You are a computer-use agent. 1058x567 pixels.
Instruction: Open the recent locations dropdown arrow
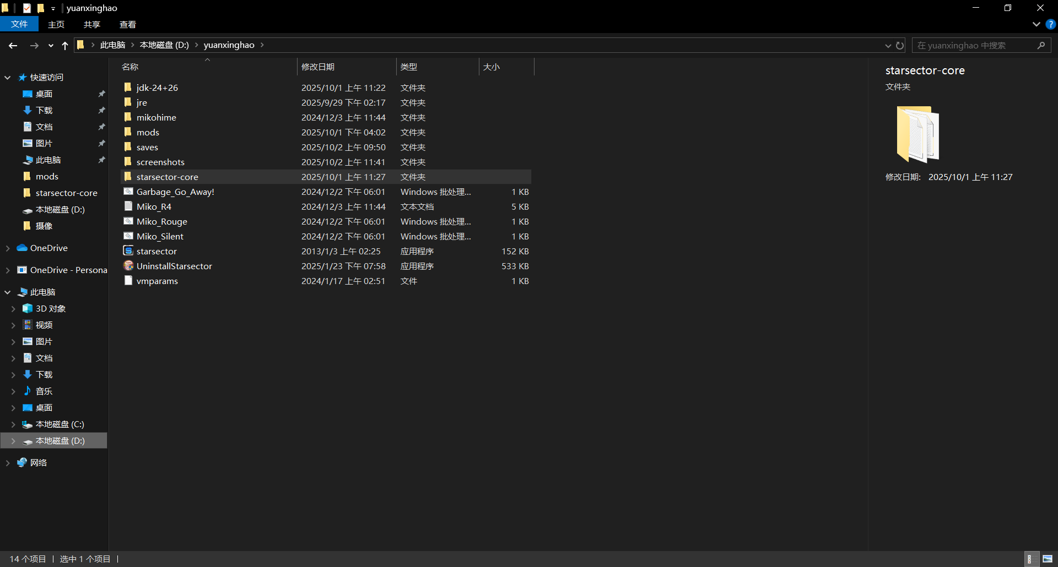click(51, 46)
